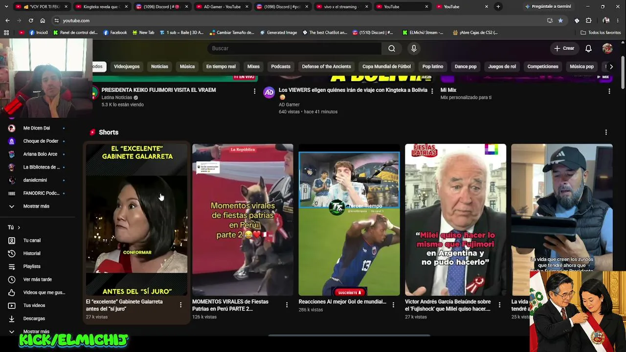Select the Música filter chip
The height and width of the screenshot is (352, 626).
(x=187, y=66)
